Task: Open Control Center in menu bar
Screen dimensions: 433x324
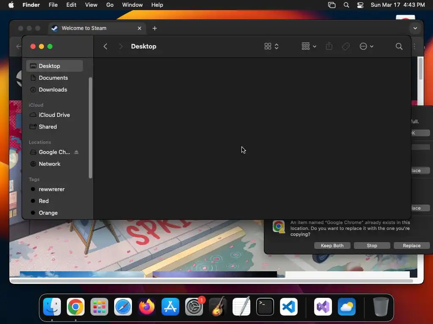Action: [x=360, y=5]
